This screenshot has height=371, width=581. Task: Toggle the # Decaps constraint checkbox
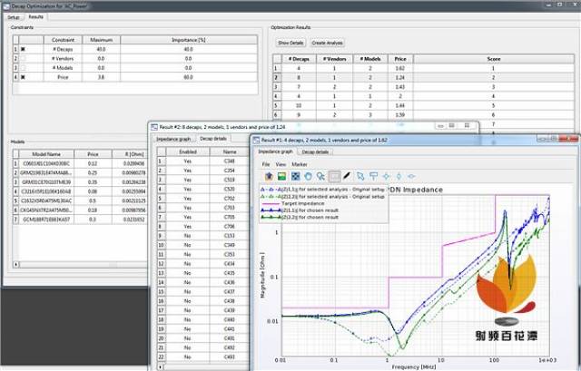click(x=23, y=49)
